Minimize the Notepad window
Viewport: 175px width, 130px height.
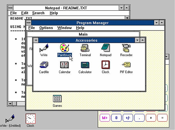[x=121, y=8]
